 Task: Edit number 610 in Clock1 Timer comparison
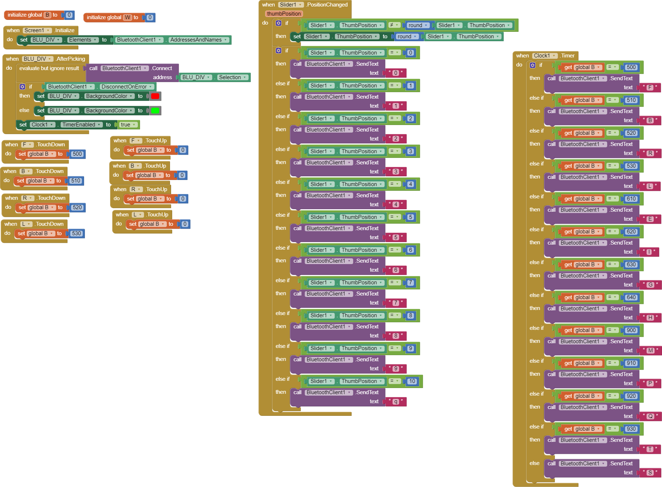point(631,199)
